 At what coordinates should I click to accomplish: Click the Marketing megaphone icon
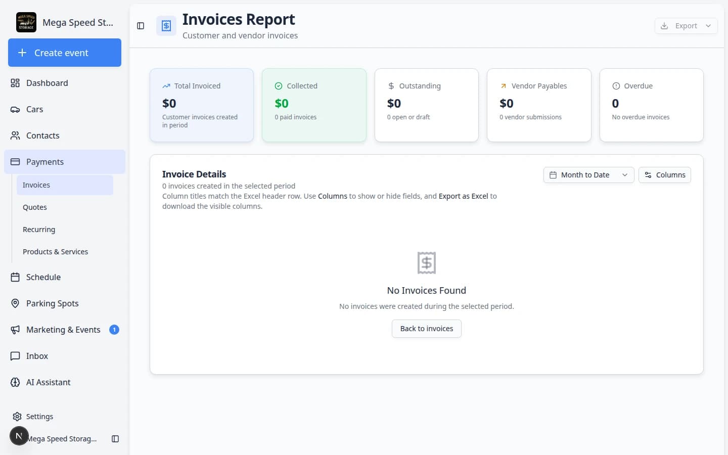coord(15,330)
